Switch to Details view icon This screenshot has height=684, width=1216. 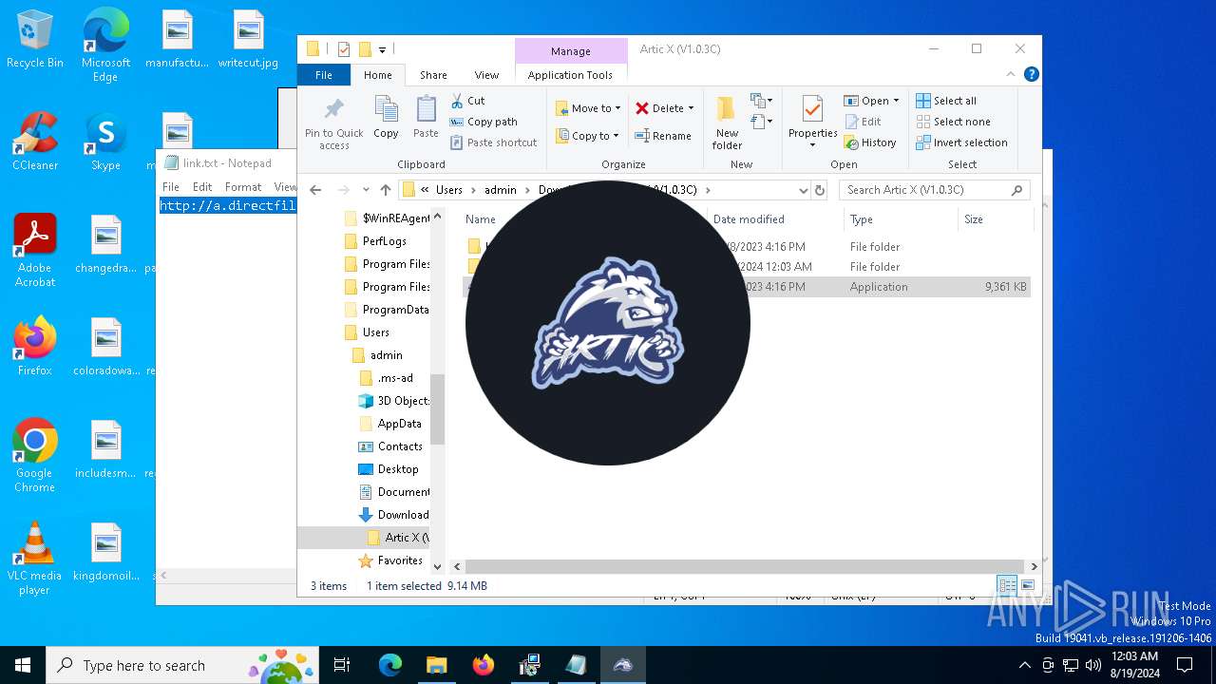1007,586
